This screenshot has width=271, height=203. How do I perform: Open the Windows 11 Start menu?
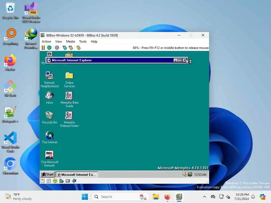[85, 197]
